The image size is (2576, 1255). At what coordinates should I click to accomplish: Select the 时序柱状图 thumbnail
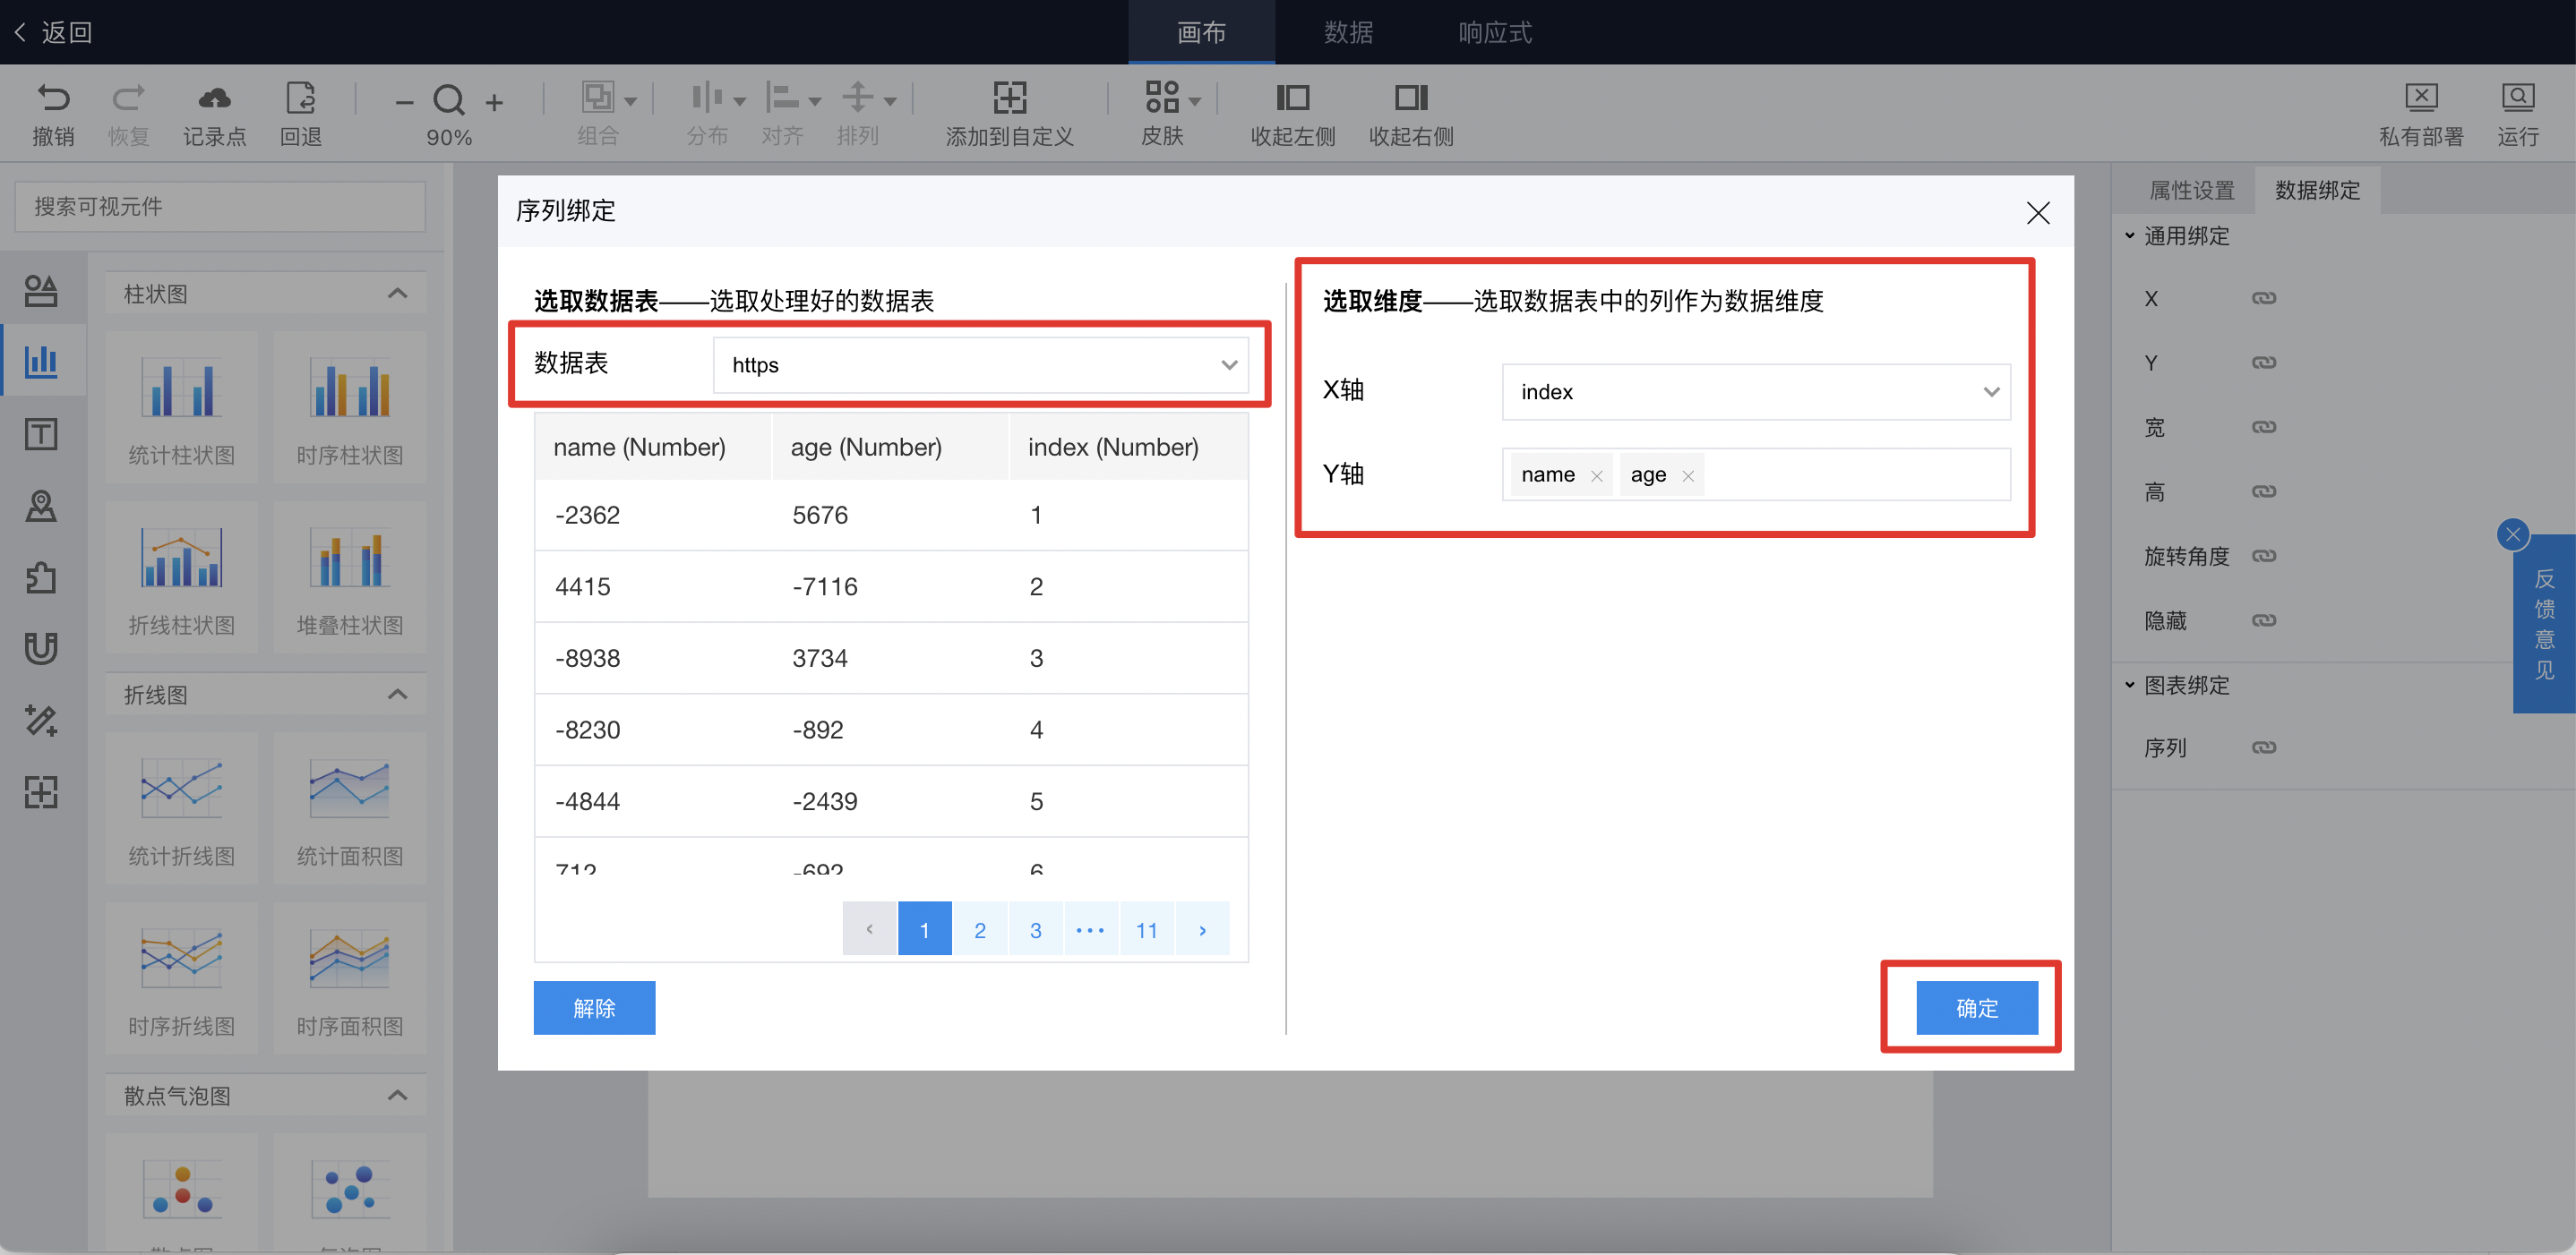[x=350, y=409]
